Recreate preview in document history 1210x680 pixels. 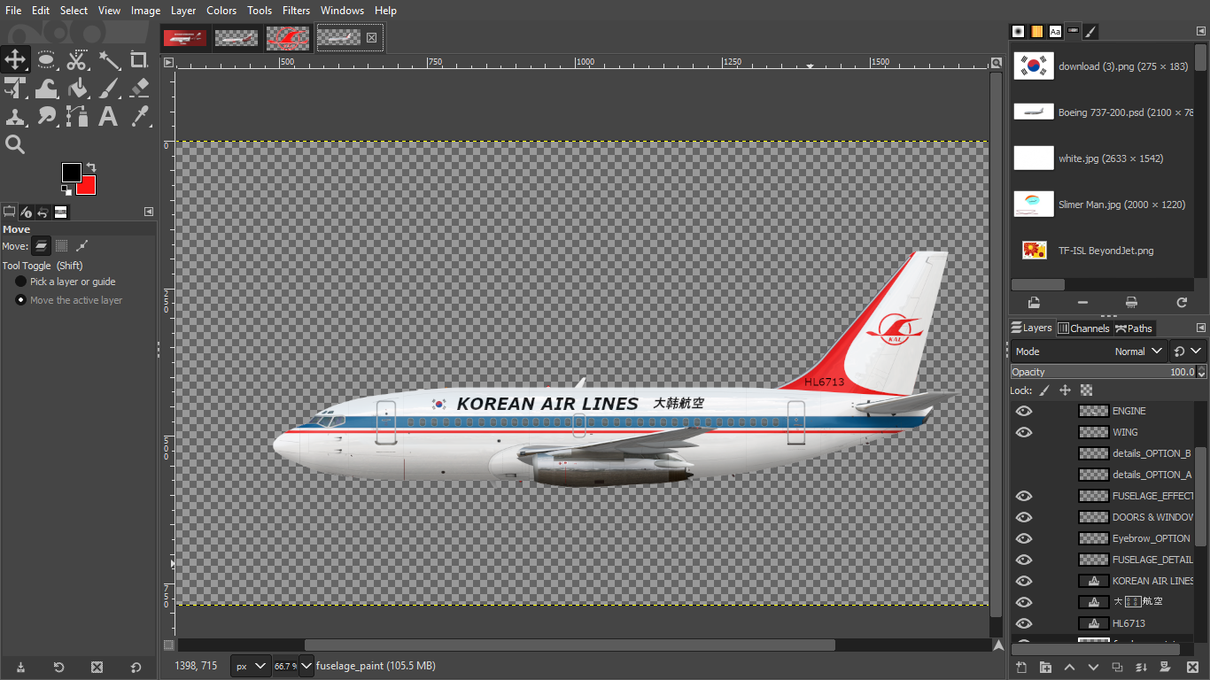pos(1181,303)
